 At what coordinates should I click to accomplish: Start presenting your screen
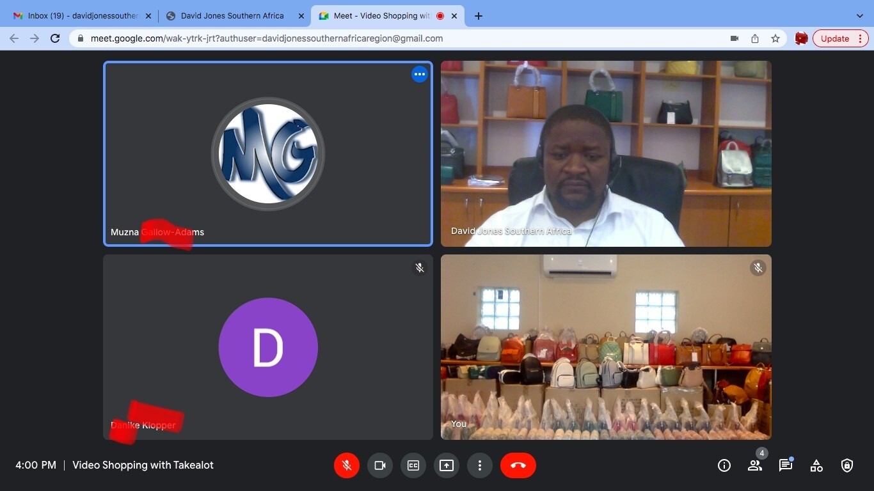(x=447, y=465)
